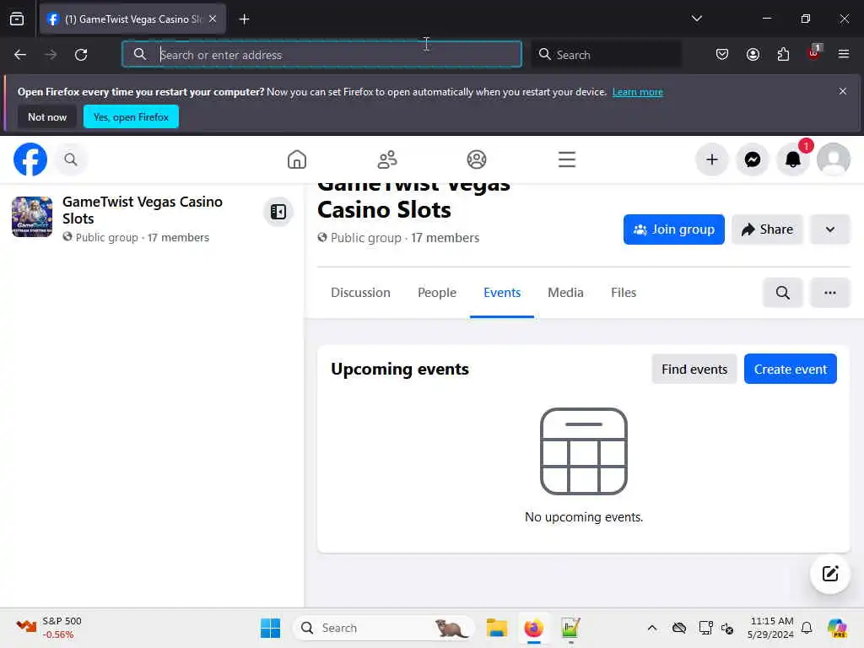Select the Events tab

coord(502,293)
